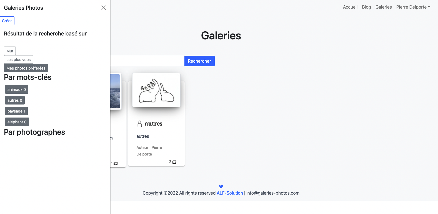438x214 pixels.
Task: Follow the ALF-Solution footer link
Action: (x=230, y=193)
